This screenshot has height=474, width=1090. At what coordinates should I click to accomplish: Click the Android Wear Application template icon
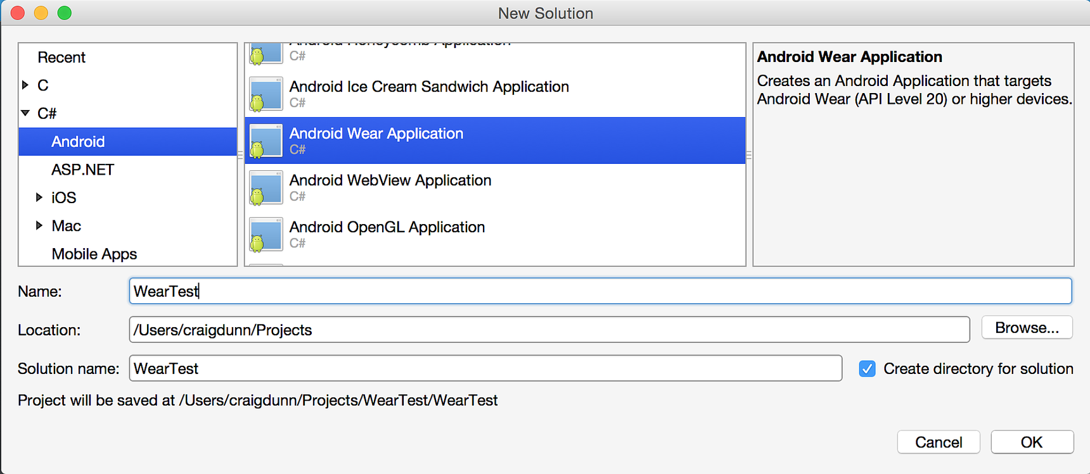[266, 140]
